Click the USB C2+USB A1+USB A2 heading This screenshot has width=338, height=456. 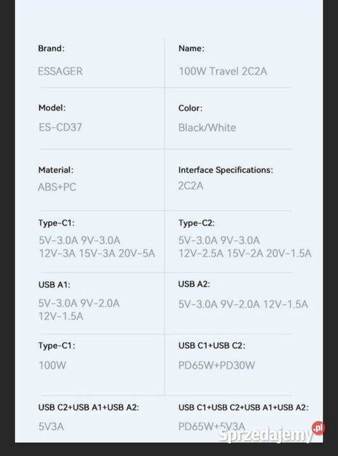click(x=89, y=407)
